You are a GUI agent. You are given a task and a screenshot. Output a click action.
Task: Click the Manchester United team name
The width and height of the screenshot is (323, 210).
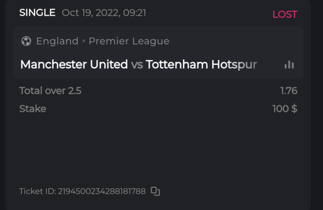click(73, 64)
